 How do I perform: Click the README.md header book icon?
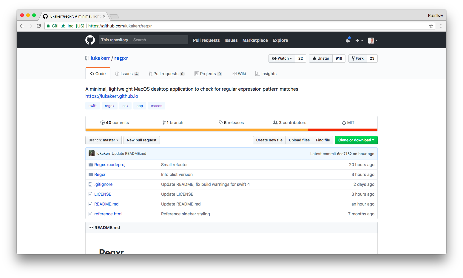point(91,228)
